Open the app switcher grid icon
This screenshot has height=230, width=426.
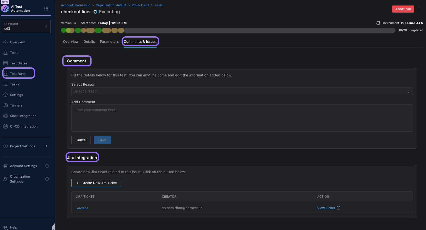coord(46,9)
